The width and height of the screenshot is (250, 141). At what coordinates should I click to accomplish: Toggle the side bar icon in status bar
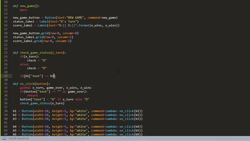(4, 138)
